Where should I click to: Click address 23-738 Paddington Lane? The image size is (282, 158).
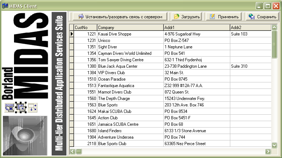[x=197, y=66]
